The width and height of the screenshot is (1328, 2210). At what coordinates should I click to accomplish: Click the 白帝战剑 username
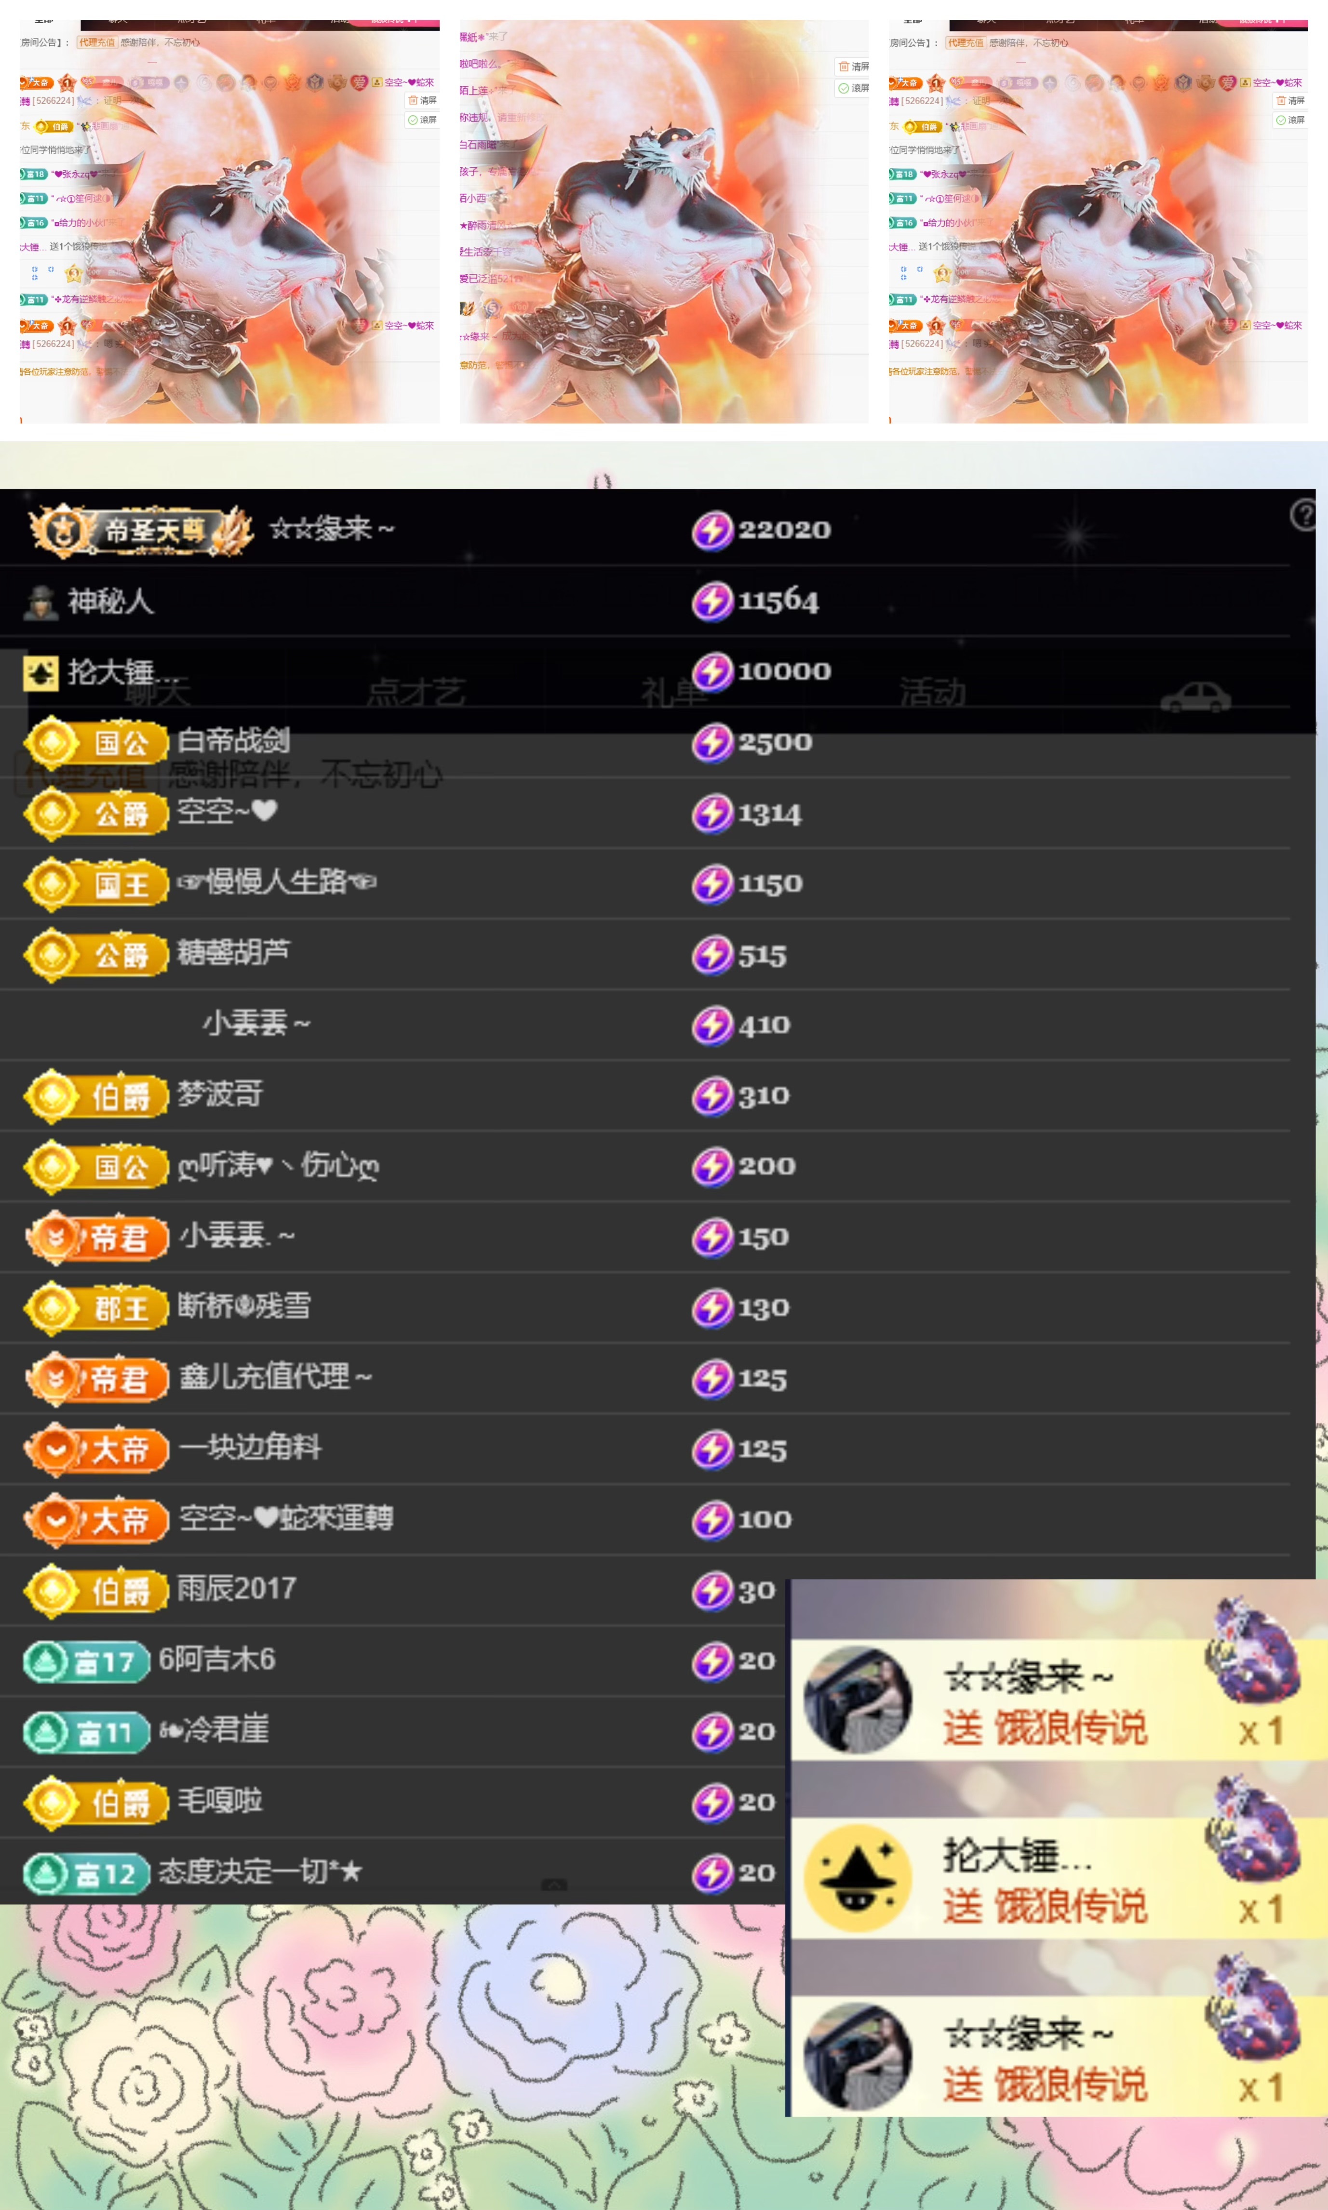point(234,740)
